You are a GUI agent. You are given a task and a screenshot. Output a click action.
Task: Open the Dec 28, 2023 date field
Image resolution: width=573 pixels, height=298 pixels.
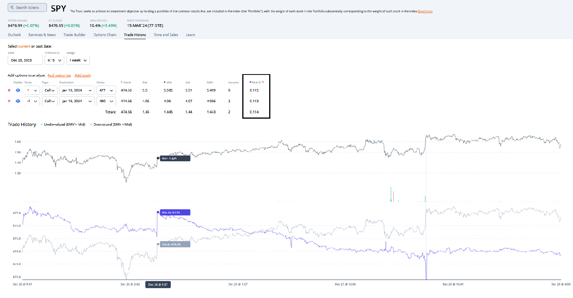(25, 60)
